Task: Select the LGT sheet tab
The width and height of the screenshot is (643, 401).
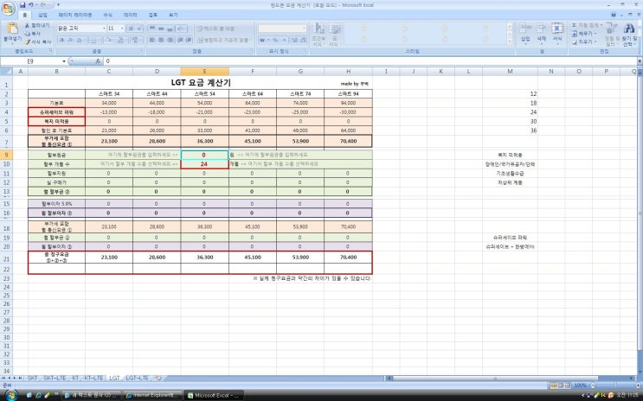Action: click(x=114, y=378)
